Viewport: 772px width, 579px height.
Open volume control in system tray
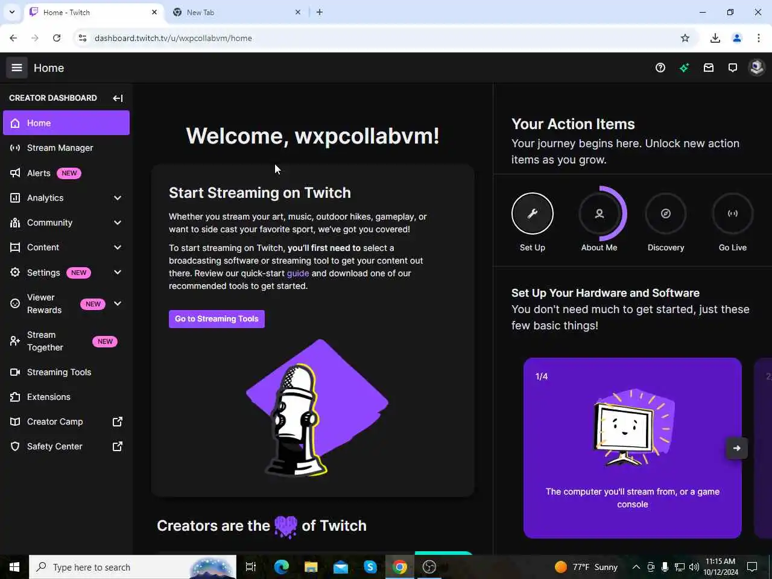pyautogui.click(x=694, y=567)
